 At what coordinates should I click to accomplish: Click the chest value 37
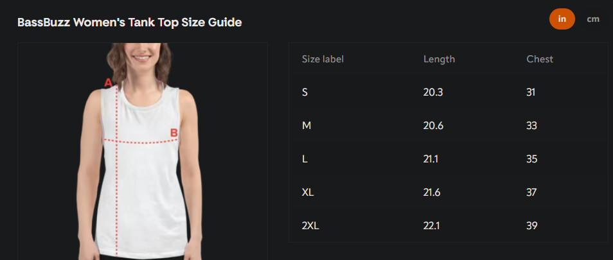point(531,193)
